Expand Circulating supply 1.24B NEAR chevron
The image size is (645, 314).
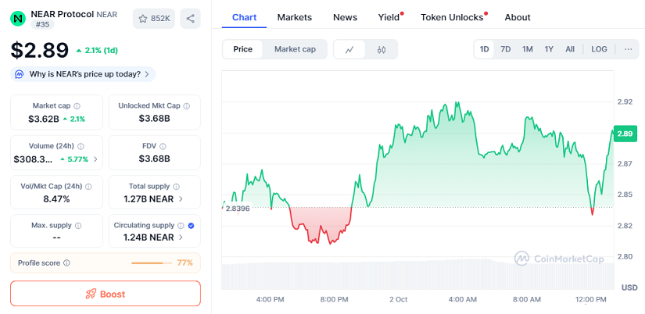click(181, 237)
